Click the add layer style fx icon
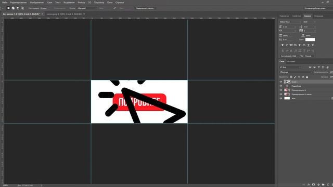Screen dimensions: 333x187 tap(309, 185)
